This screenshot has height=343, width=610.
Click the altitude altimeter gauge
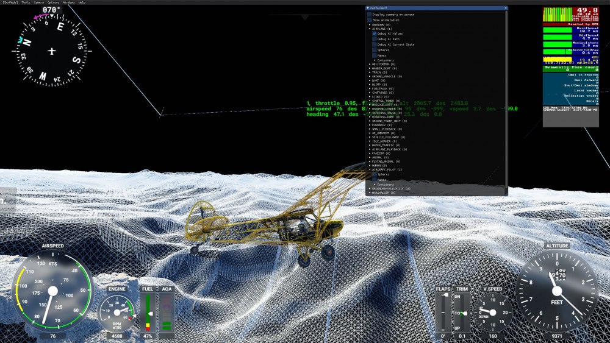(557, 290)
